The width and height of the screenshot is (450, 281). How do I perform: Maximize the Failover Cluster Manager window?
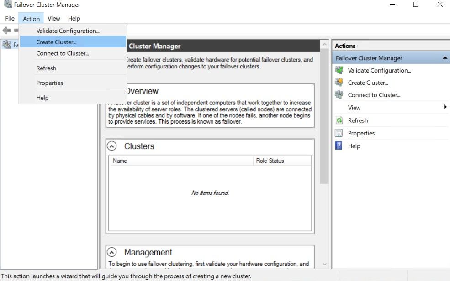click(416, 4)
